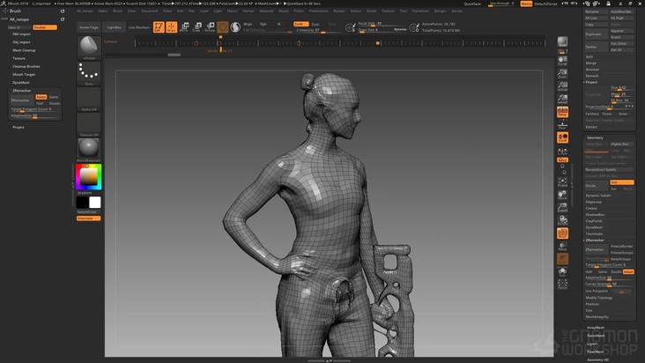Open the Document menu
Viewport: 645px width, 363px height.
click(150, 11)
